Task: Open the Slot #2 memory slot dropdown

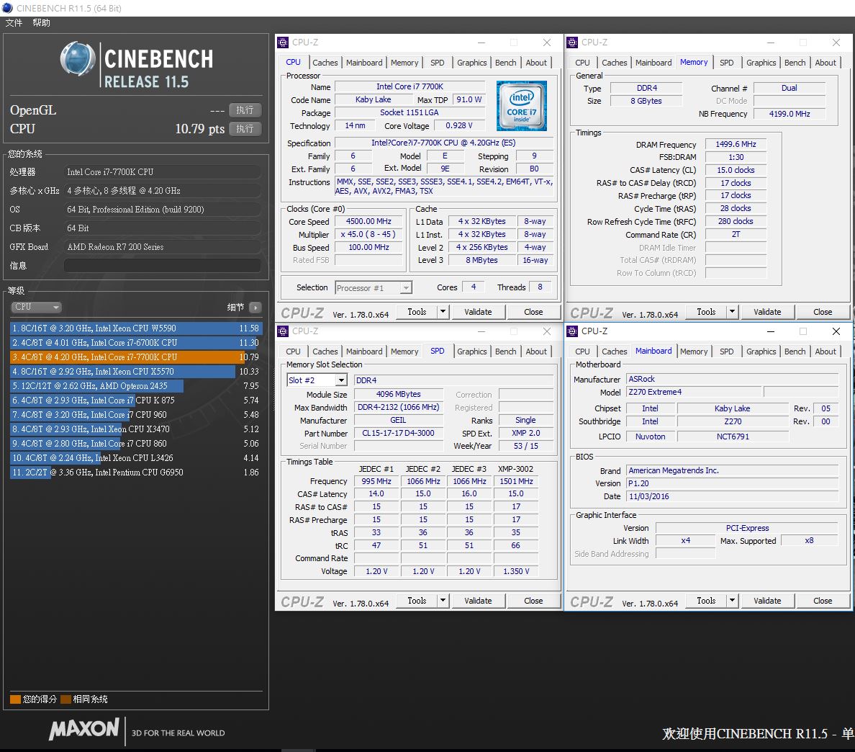Action: [x=317, y=380]
